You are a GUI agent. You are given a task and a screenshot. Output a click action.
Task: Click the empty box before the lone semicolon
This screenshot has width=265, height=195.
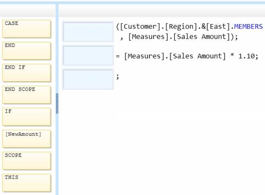(88, 79)
